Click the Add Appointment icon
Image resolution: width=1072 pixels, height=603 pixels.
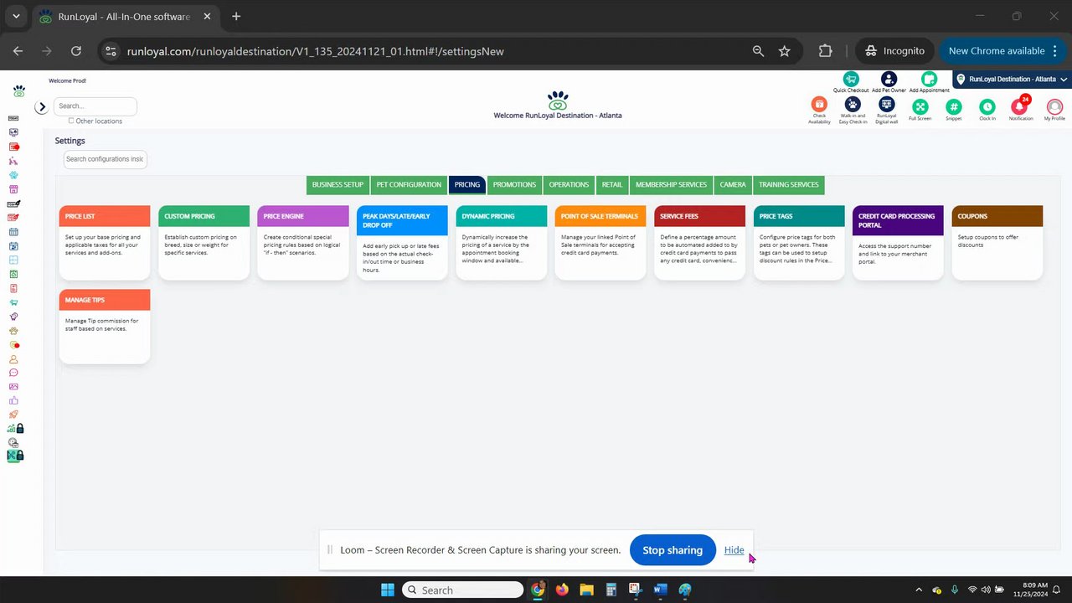click(x=929, y=80)
